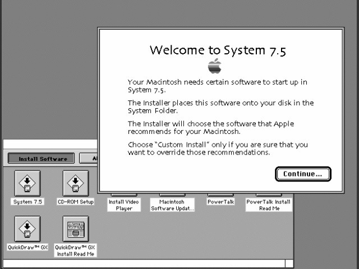Click the Install Video Player label
The image size is (359, 269).
[x=124, y=205]
